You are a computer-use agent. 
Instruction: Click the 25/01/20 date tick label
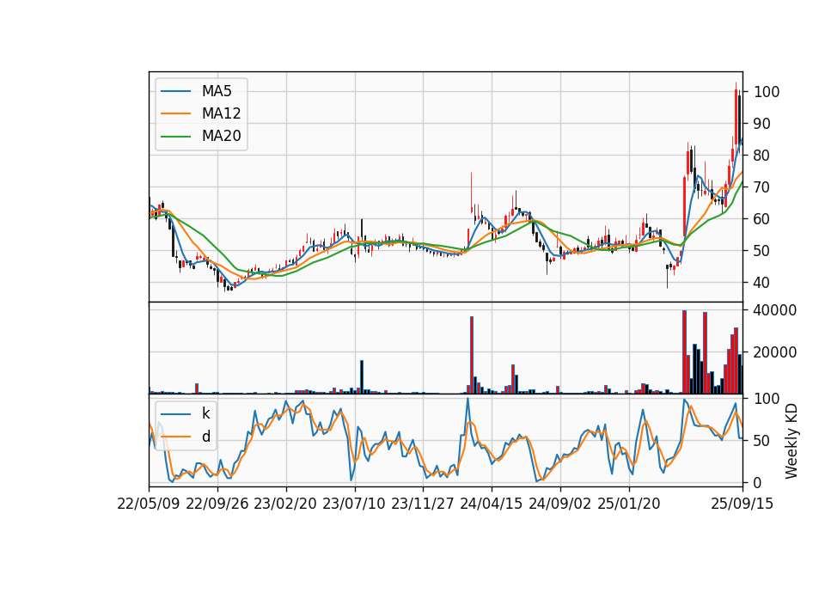(x=629, y=504)
